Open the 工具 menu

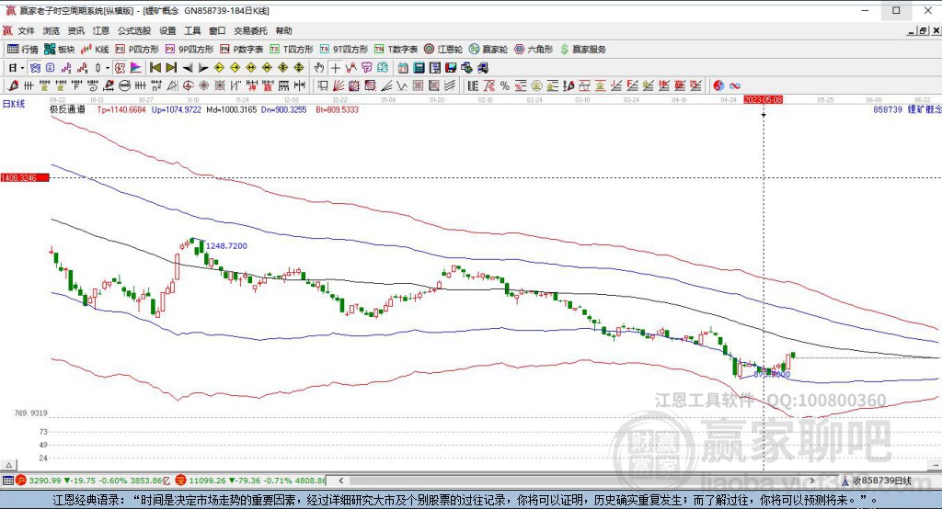192,30
